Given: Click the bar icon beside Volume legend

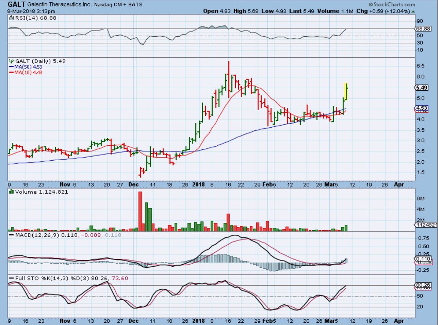Looking at the screenshot, I should click(x=12, y=192).
